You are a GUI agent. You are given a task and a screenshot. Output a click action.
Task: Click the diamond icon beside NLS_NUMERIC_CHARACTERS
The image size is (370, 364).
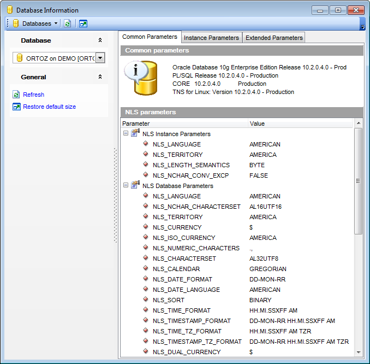pos(146,247)
